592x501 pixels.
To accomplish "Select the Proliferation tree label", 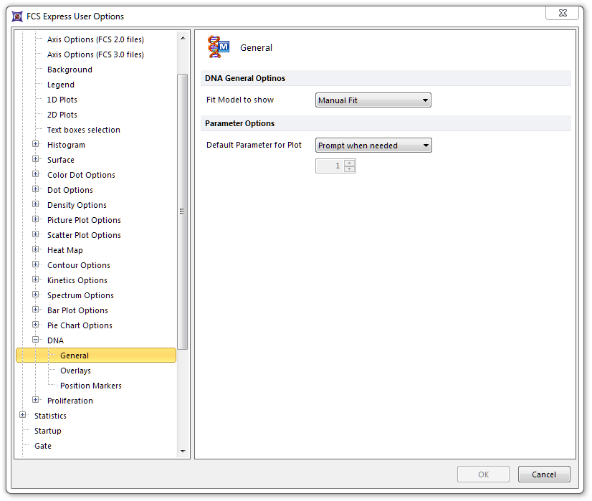I will click(70, 401).
